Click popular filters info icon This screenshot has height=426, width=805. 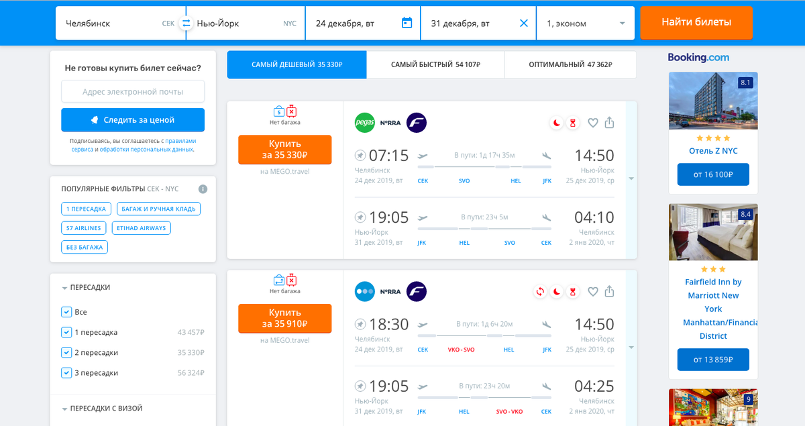click(203, 189)
